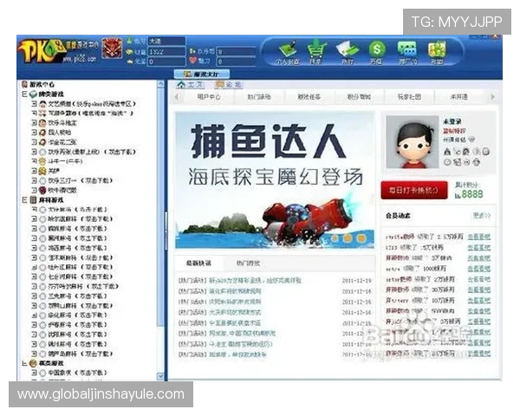Select 中国象棋 in the game tree
Viewport: 520px width, 416px height.
[59, 374]
